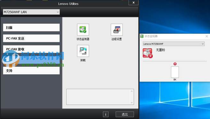This screenshot has height=119, width=210.
Task: Click the red printer error icon
Action: point(148,53)
